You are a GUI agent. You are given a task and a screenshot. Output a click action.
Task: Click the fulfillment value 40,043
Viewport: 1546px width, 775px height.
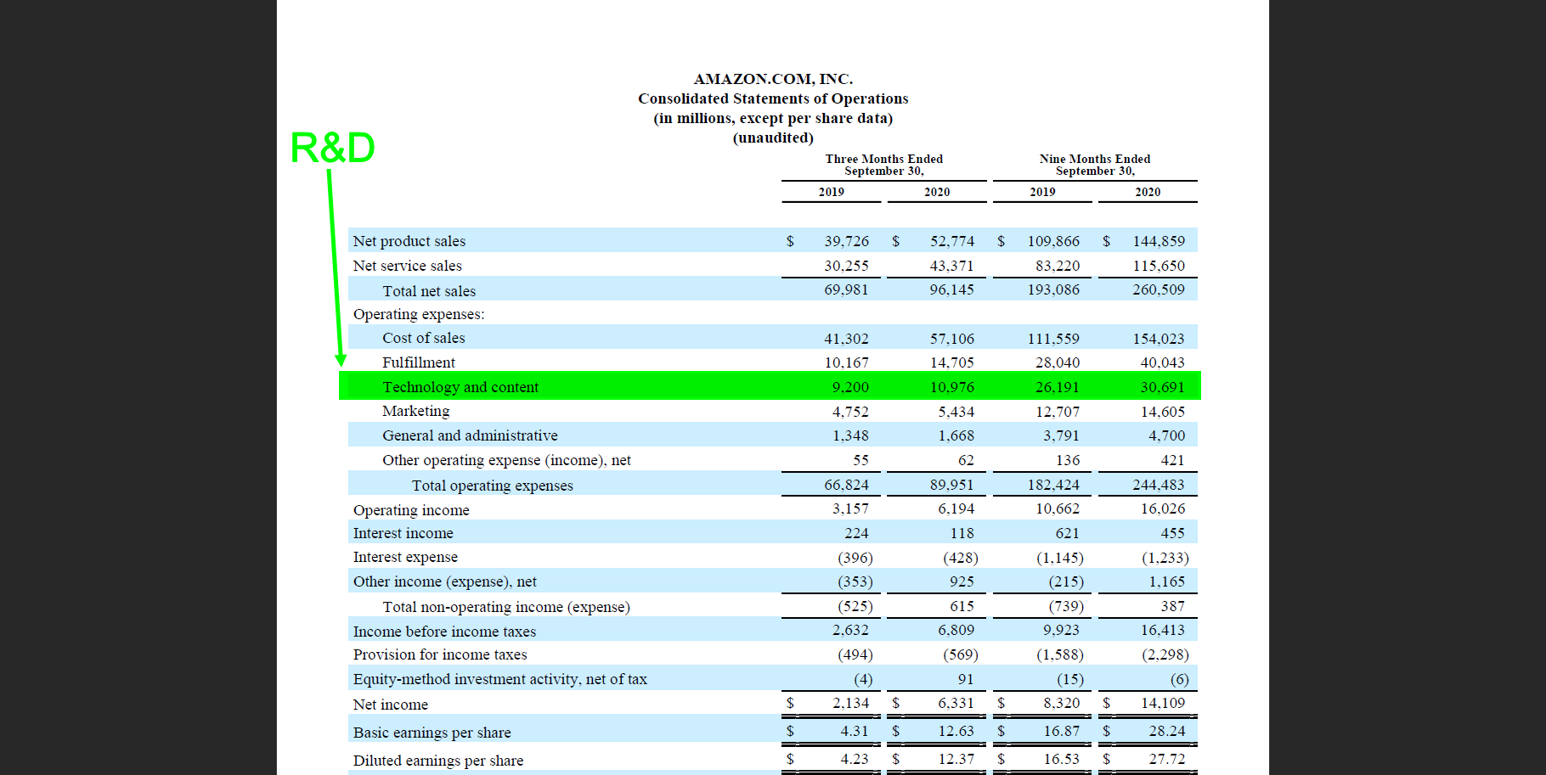(1163, 362)
